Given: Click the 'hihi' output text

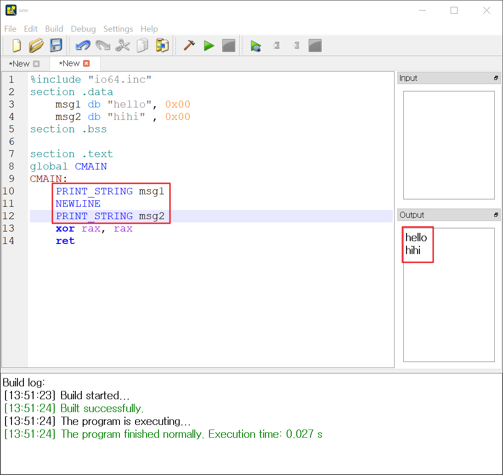Looking at the screenshot, I should point(413,250).
